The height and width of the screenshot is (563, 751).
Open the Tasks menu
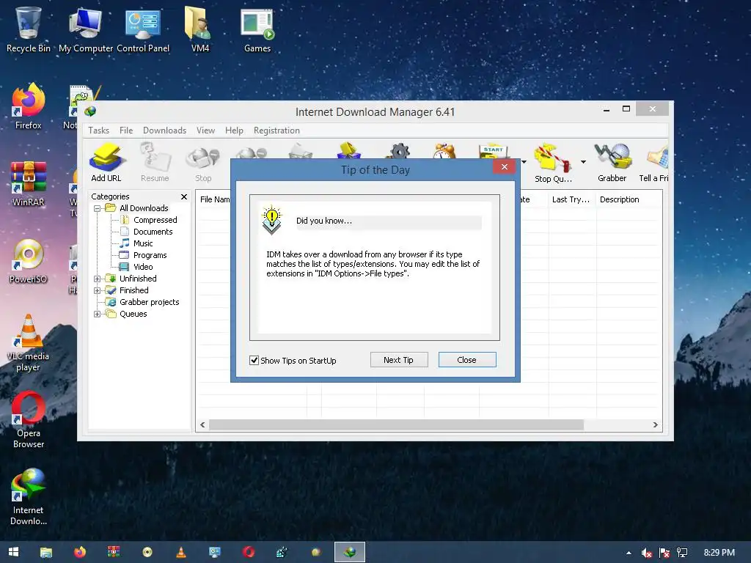coord(99,130)
